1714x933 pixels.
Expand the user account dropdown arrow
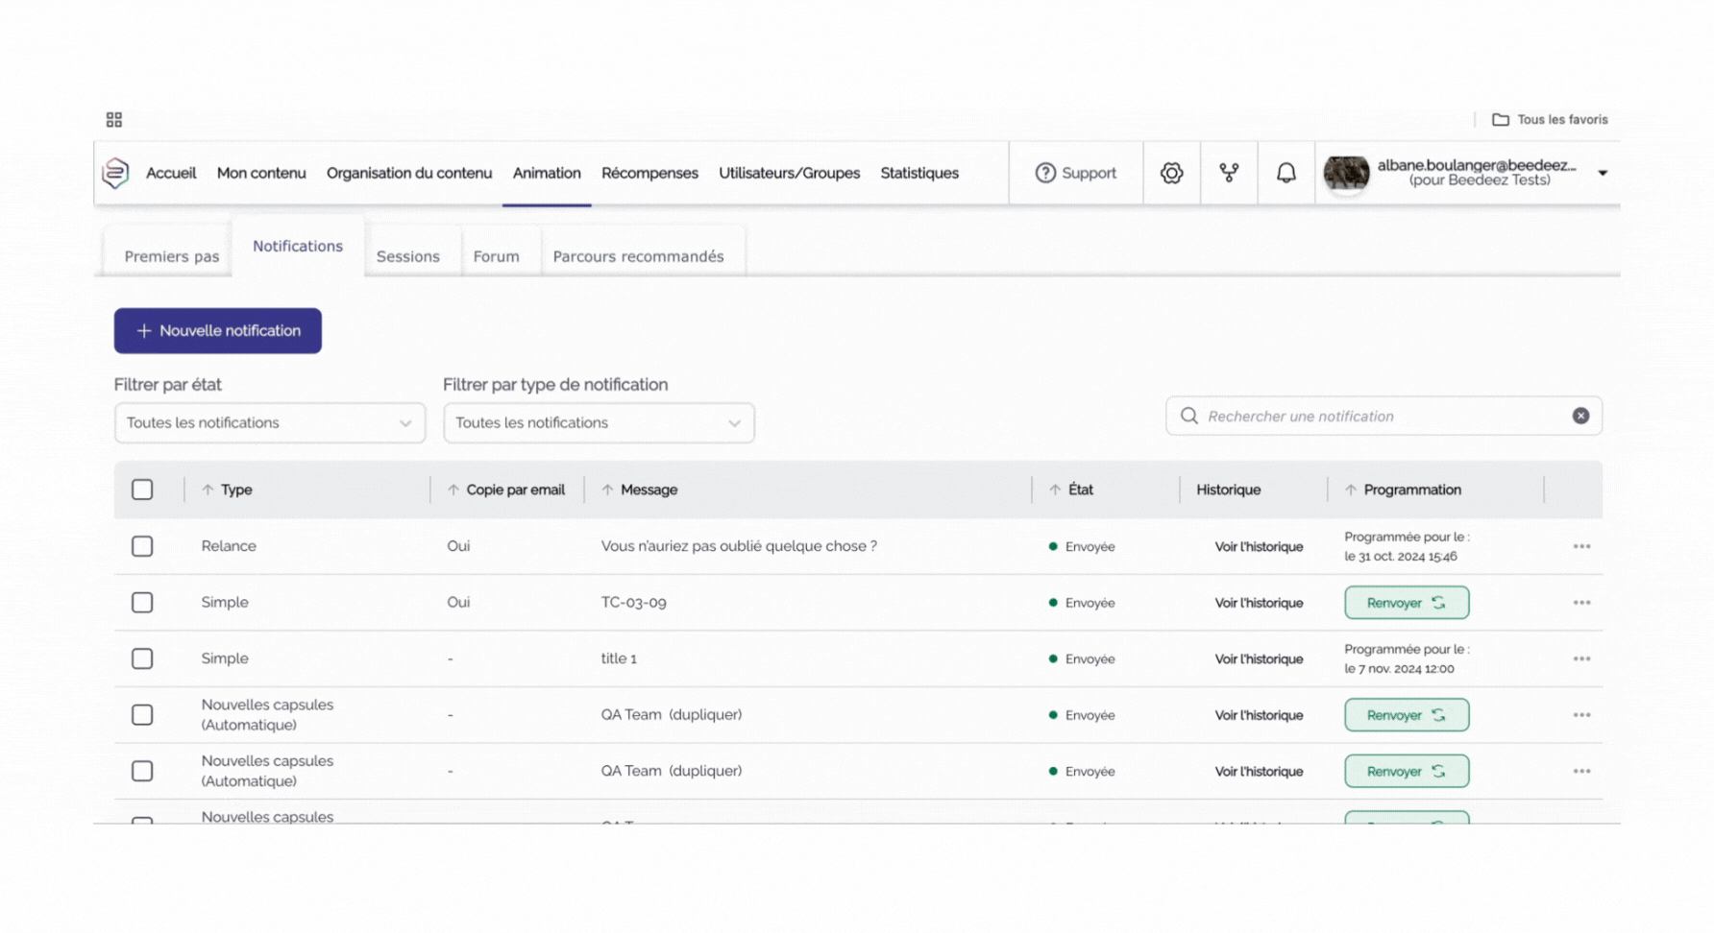[1603, 174]
